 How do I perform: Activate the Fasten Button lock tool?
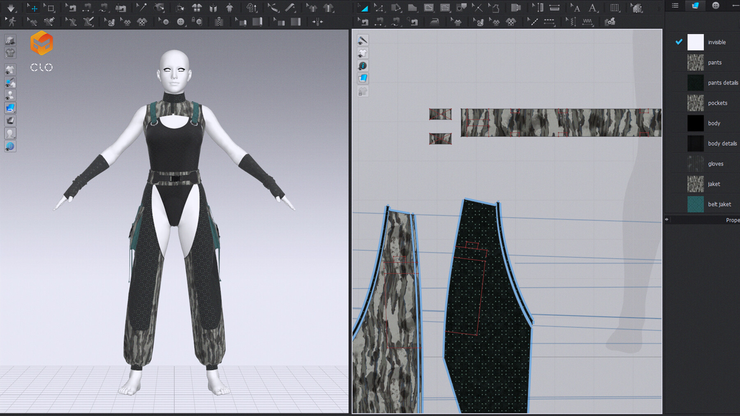[197, 22]
